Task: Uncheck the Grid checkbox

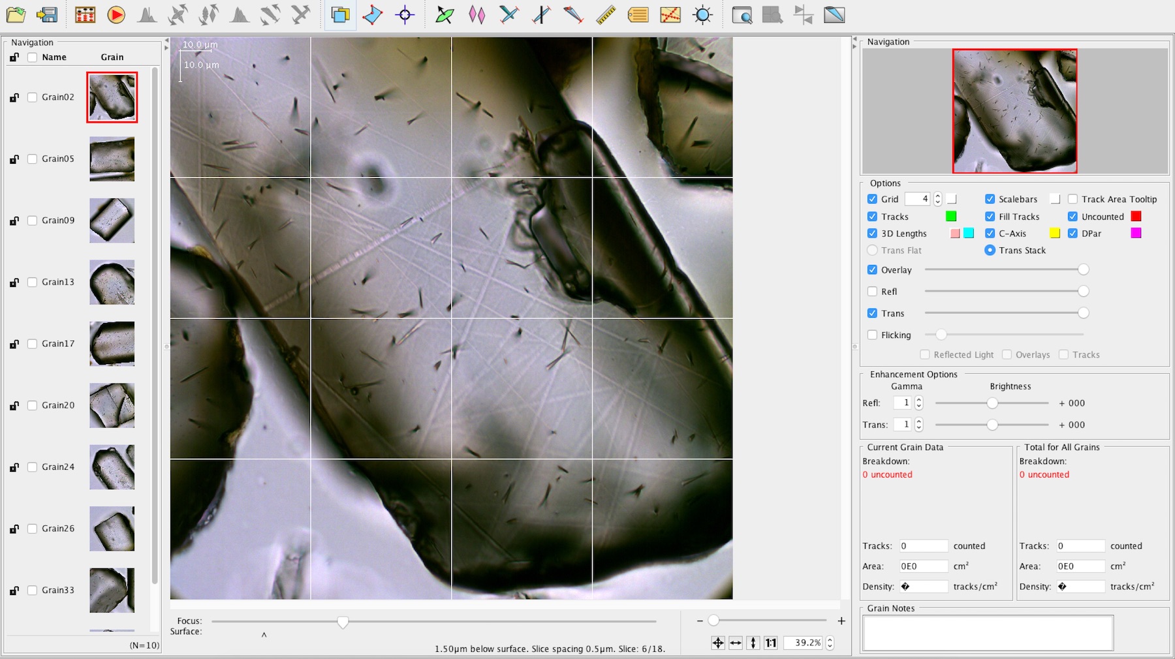Action: 872,199
